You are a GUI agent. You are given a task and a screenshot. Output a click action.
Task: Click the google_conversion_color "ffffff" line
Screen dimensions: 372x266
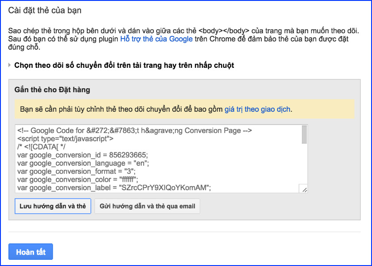(x=78, y=180)
